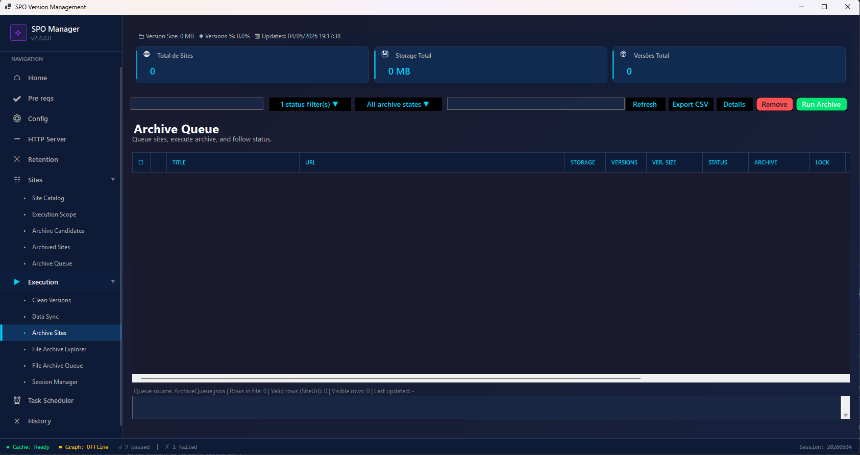Image resolution: width=860 pixels, height=455 pixels.
Task: Click the save disk icon on Storage Total card
Action: tap(385, 54)
